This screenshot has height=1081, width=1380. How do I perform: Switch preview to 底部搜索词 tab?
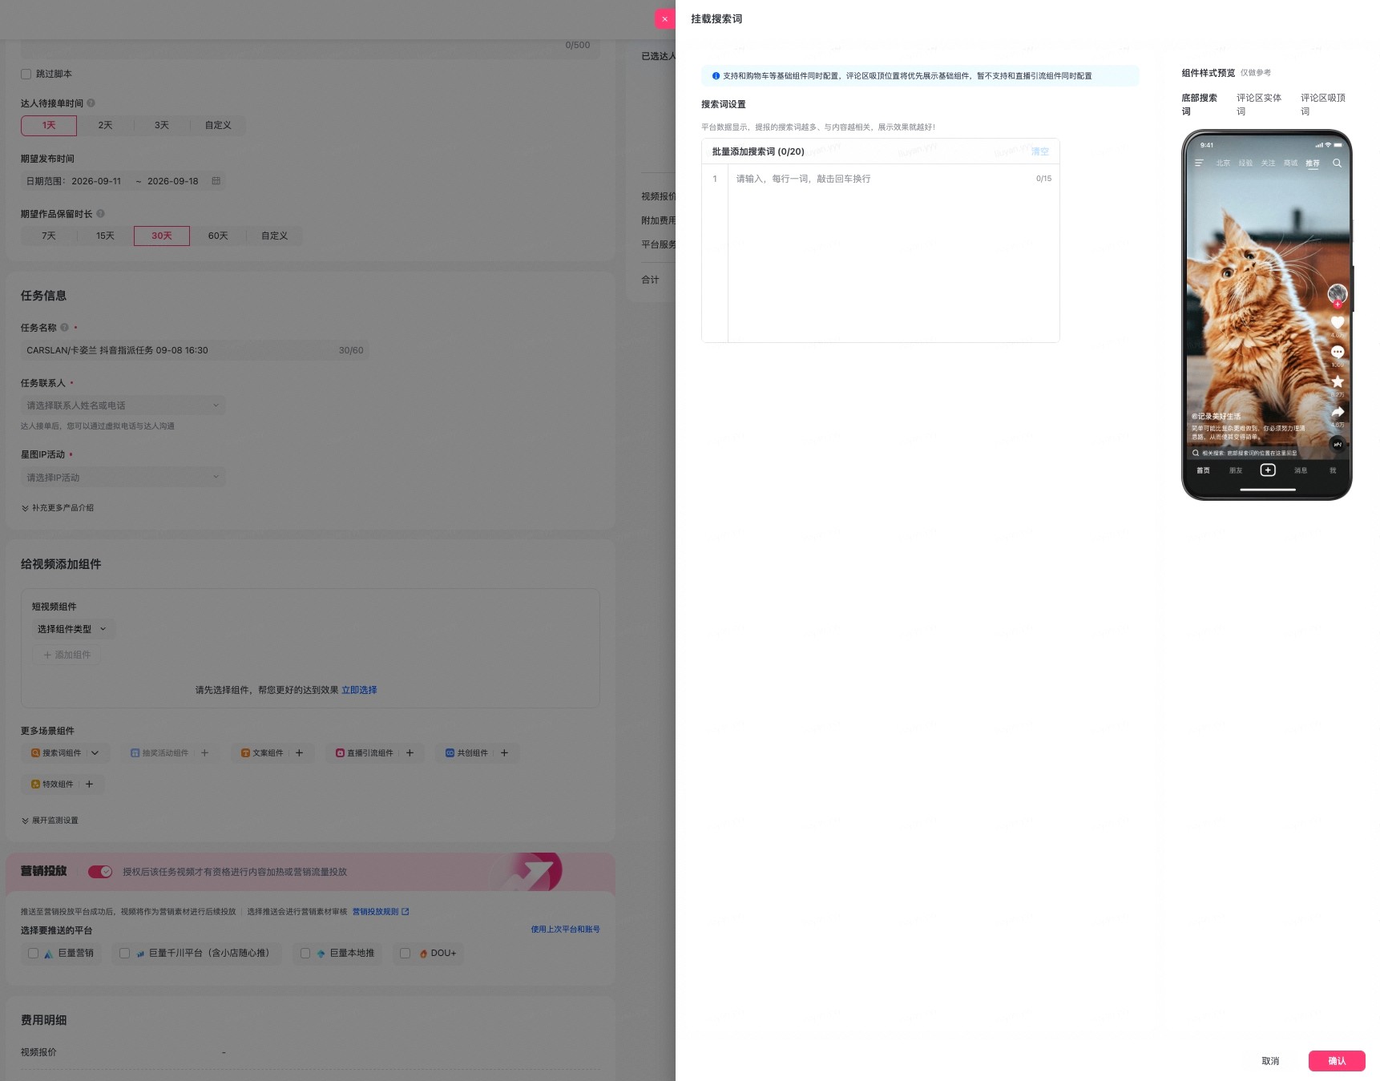click(x=1199, y=104)
